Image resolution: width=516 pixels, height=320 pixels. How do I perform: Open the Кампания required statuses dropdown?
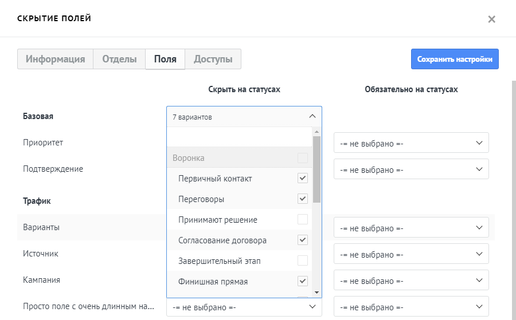[x=411, y=281]
